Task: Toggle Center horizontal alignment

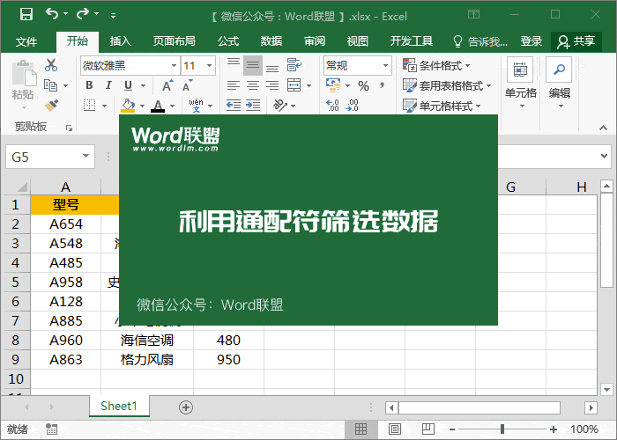Action: [x=253, y=85]
